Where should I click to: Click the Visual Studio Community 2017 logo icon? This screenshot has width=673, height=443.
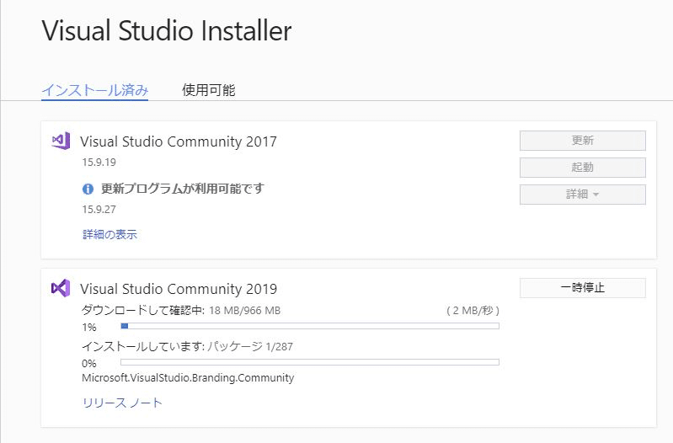[x=61, y=141]
